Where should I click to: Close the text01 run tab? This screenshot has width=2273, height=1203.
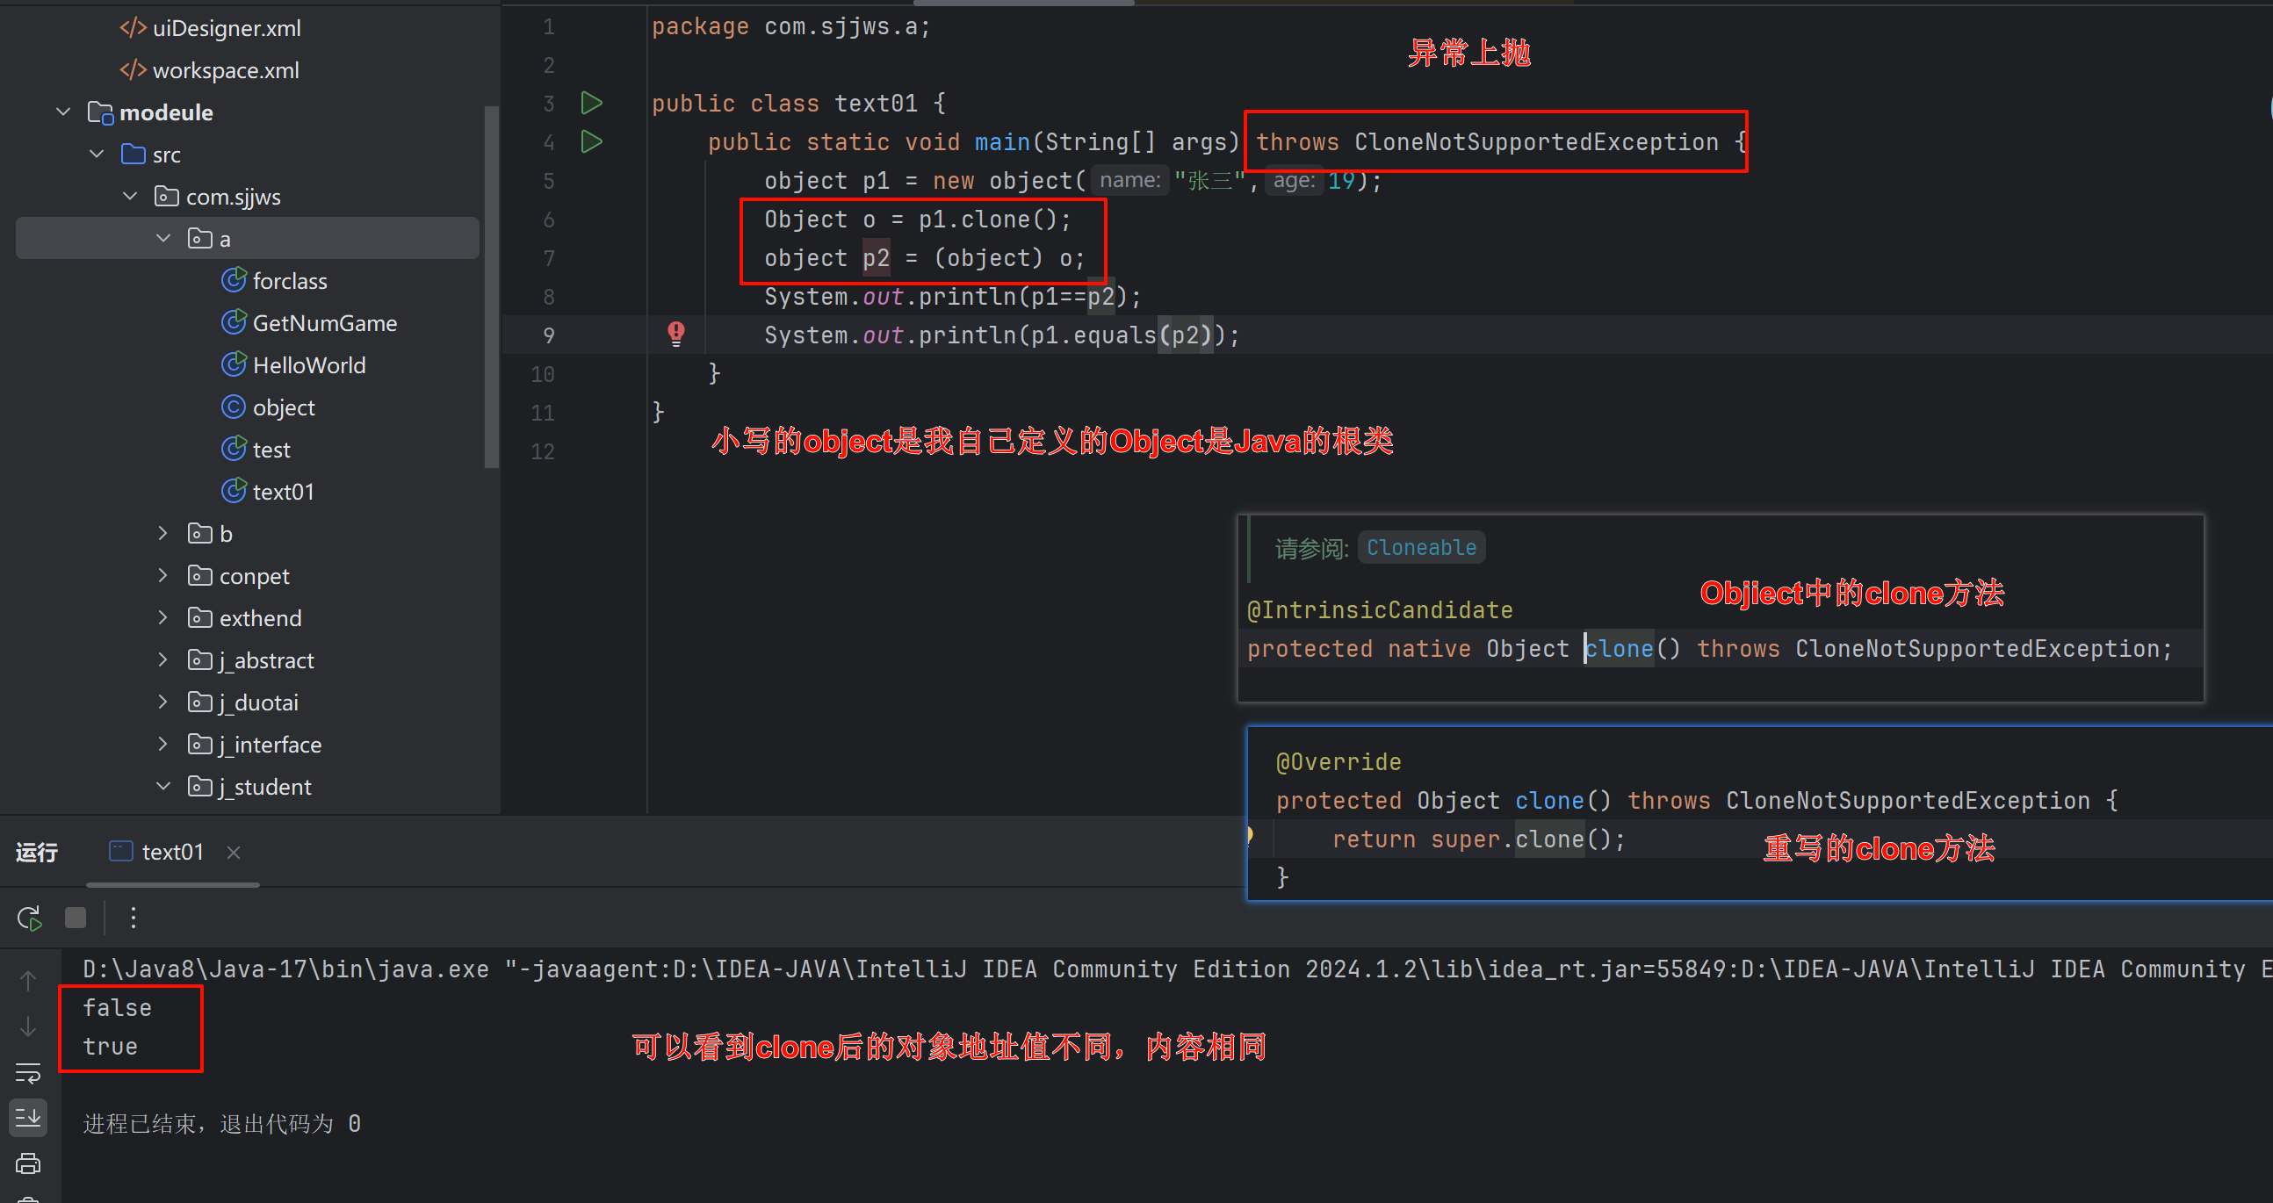click(x=234, y=852)
